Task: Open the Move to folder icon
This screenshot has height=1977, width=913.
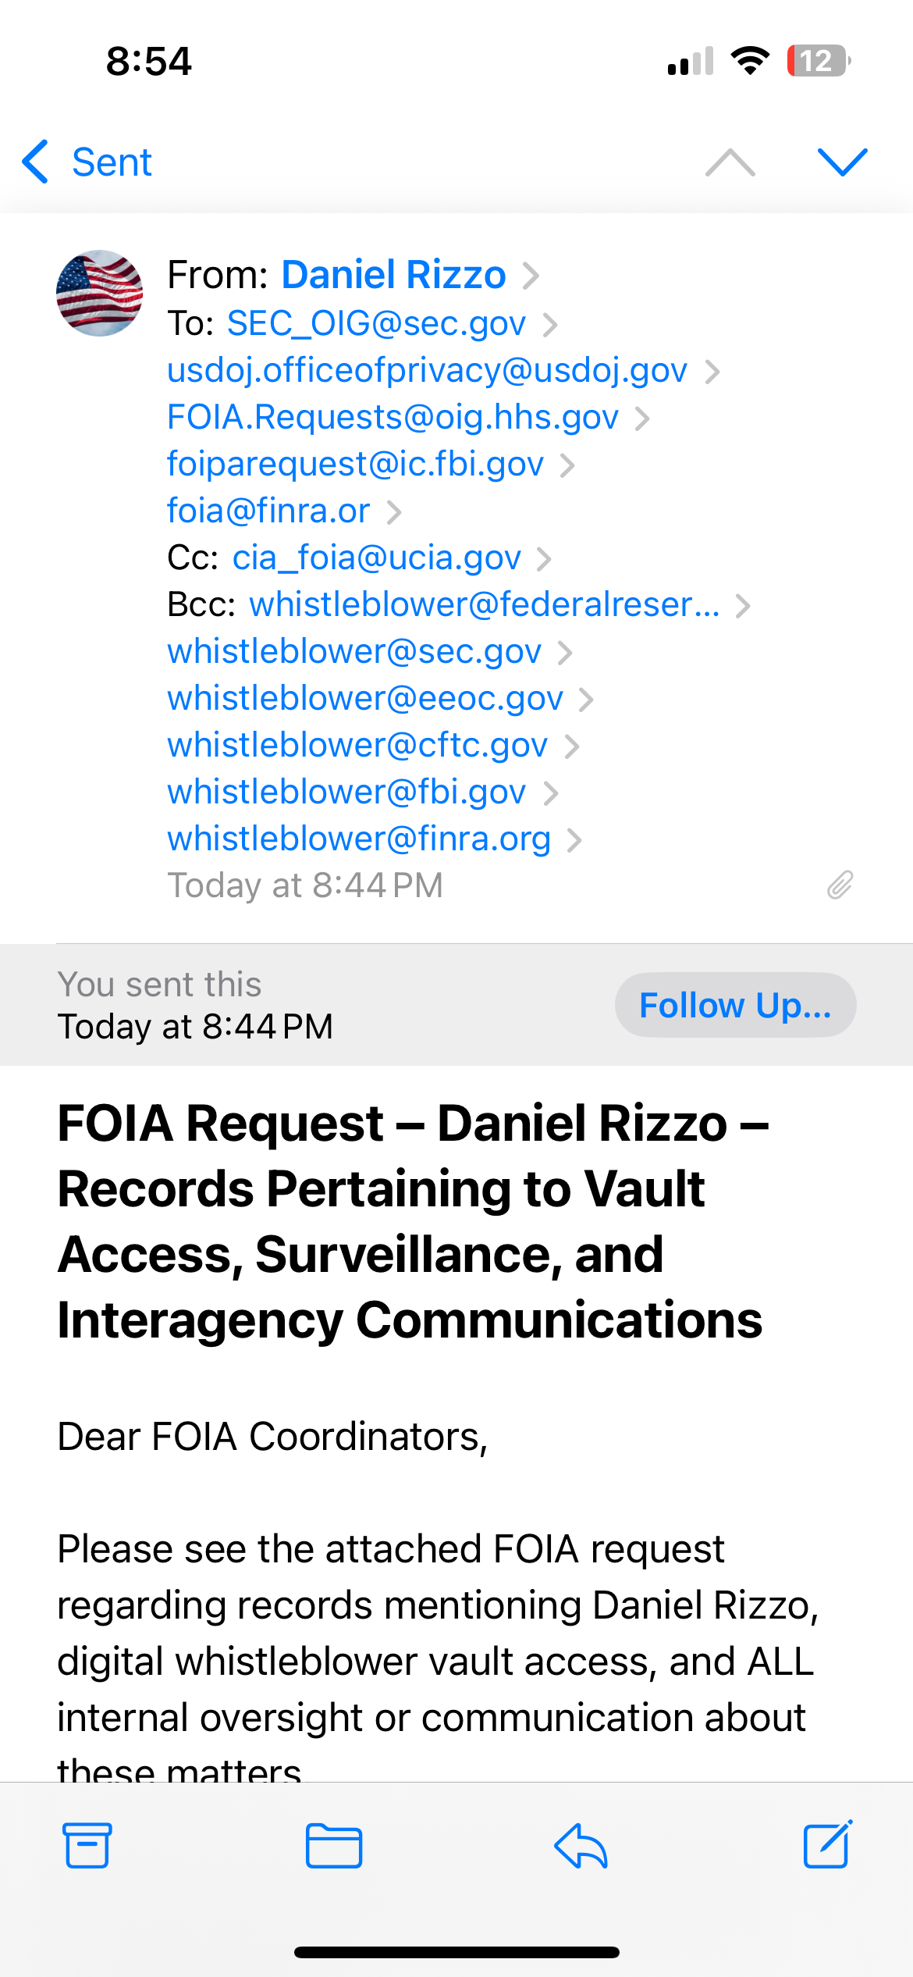Action: click(333, 1846)
